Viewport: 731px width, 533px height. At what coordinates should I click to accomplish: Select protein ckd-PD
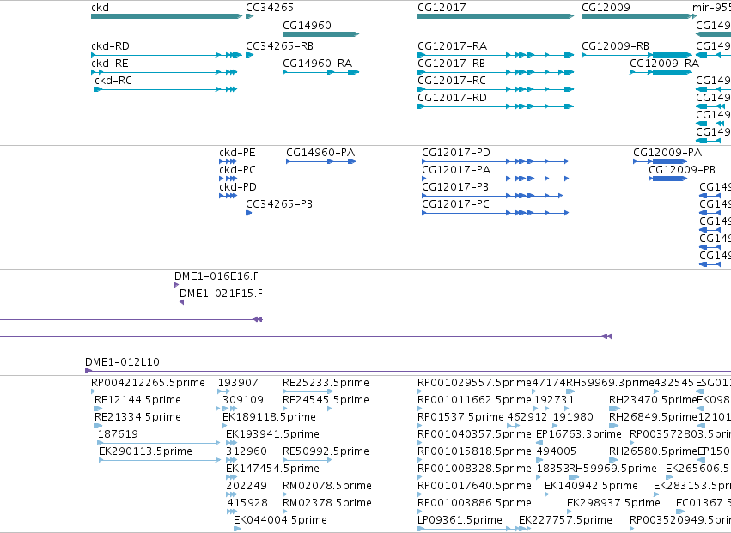228,196
